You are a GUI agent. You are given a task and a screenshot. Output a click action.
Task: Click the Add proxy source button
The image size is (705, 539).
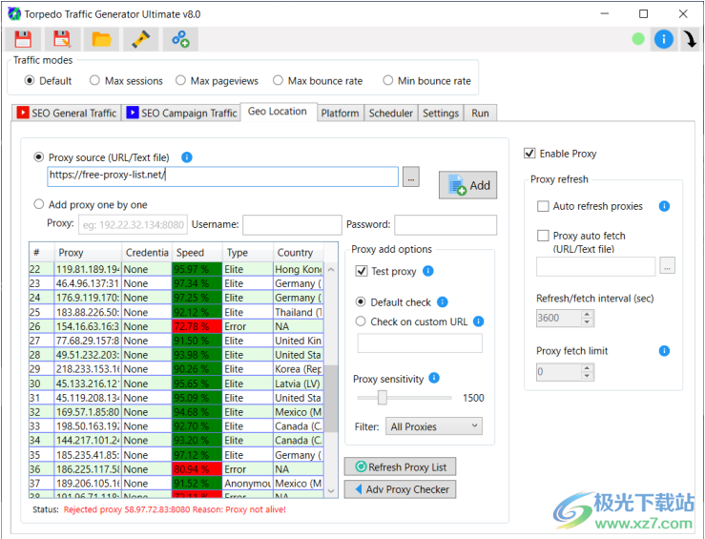[x=468, y=185]
